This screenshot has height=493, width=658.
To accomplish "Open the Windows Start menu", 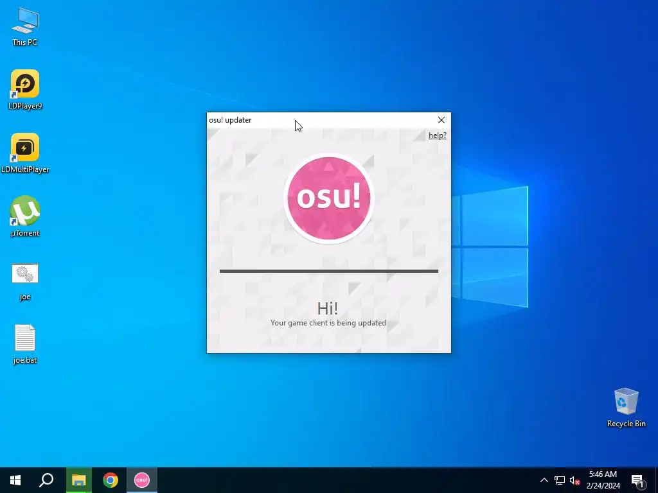I will coord(15,480).
